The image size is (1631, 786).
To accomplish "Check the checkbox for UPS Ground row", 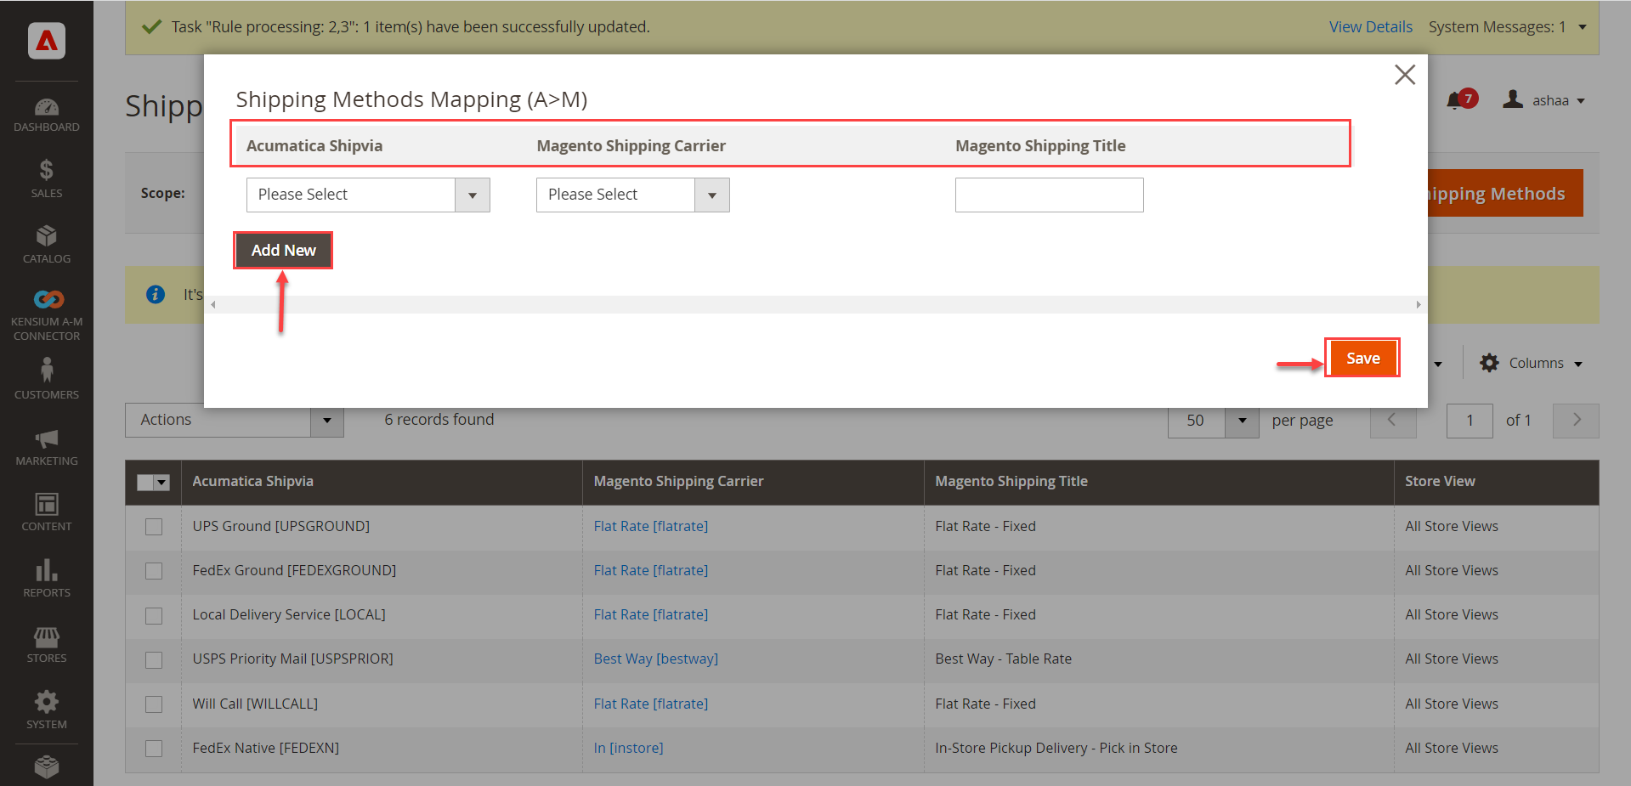I will 154,527.
